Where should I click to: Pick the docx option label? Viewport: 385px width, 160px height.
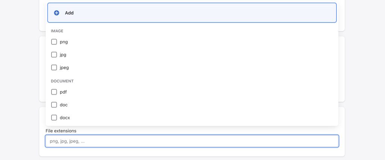(x=65, y=118)
